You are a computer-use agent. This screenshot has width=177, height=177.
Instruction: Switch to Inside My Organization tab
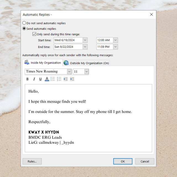click(43, 63)
